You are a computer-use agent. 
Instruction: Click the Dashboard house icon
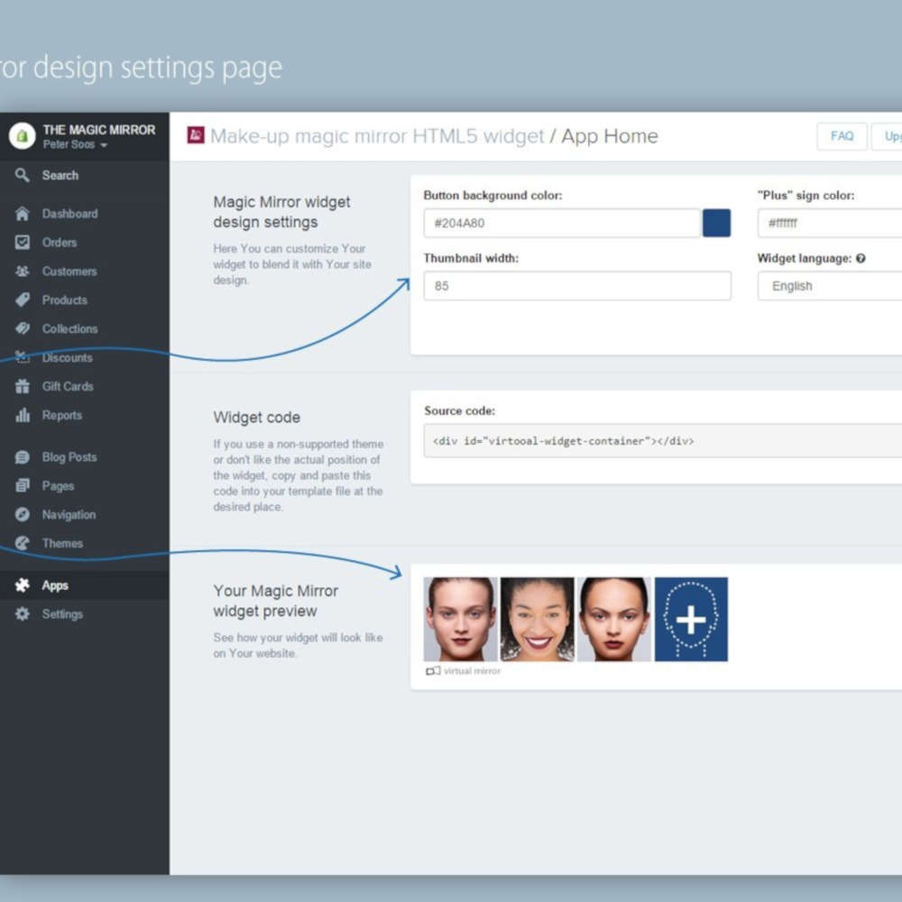[x=23, y=214]
